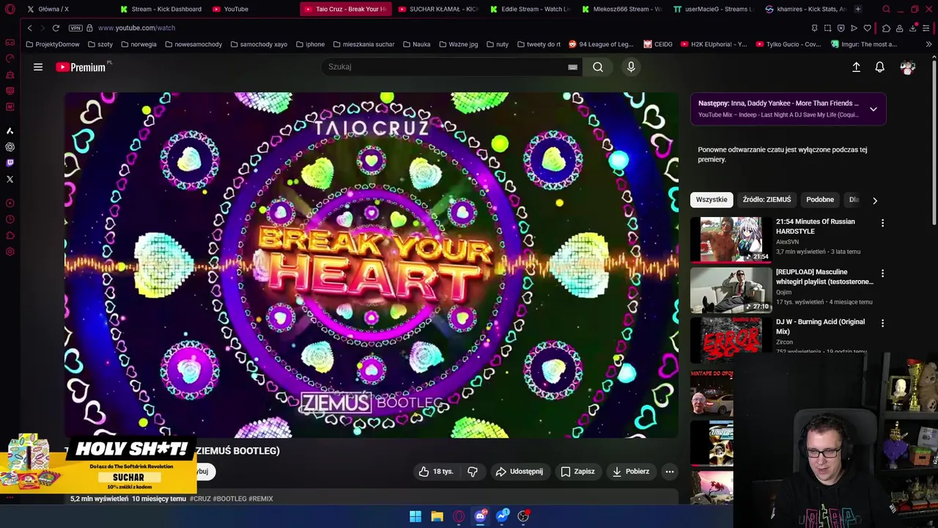Open Opera sidebar settings gear
The width and height of the screenshot is (938, 528).
click(x=10, y=252)
